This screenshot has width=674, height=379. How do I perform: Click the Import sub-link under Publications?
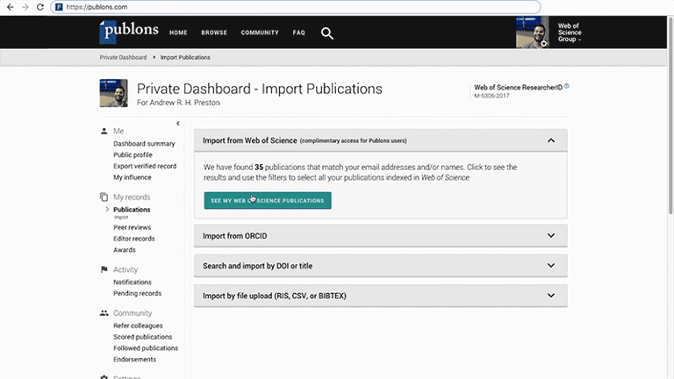(x=121, y=218)
